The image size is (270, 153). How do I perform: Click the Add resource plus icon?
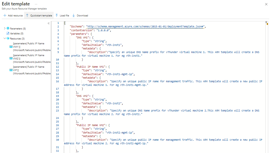click(x=5, y=15)
